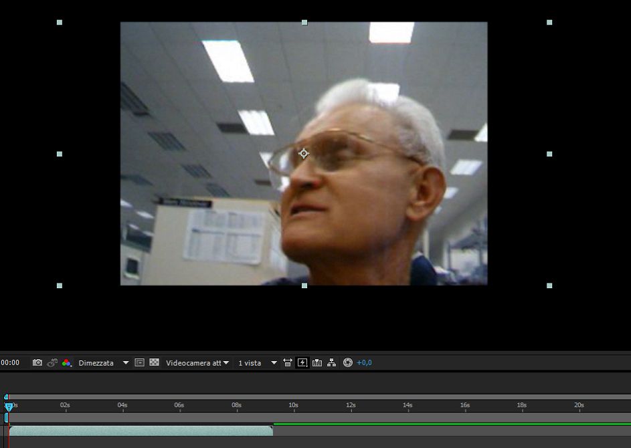Open the 1 vista layout dropdown

(x=258, y=362)
